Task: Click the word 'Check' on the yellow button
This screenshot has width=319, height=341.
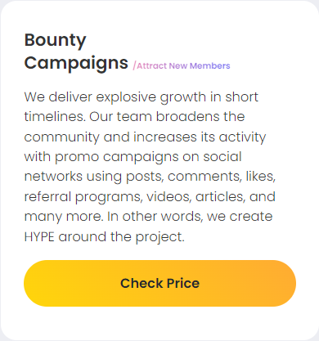Action: click(x=142, y=283)
